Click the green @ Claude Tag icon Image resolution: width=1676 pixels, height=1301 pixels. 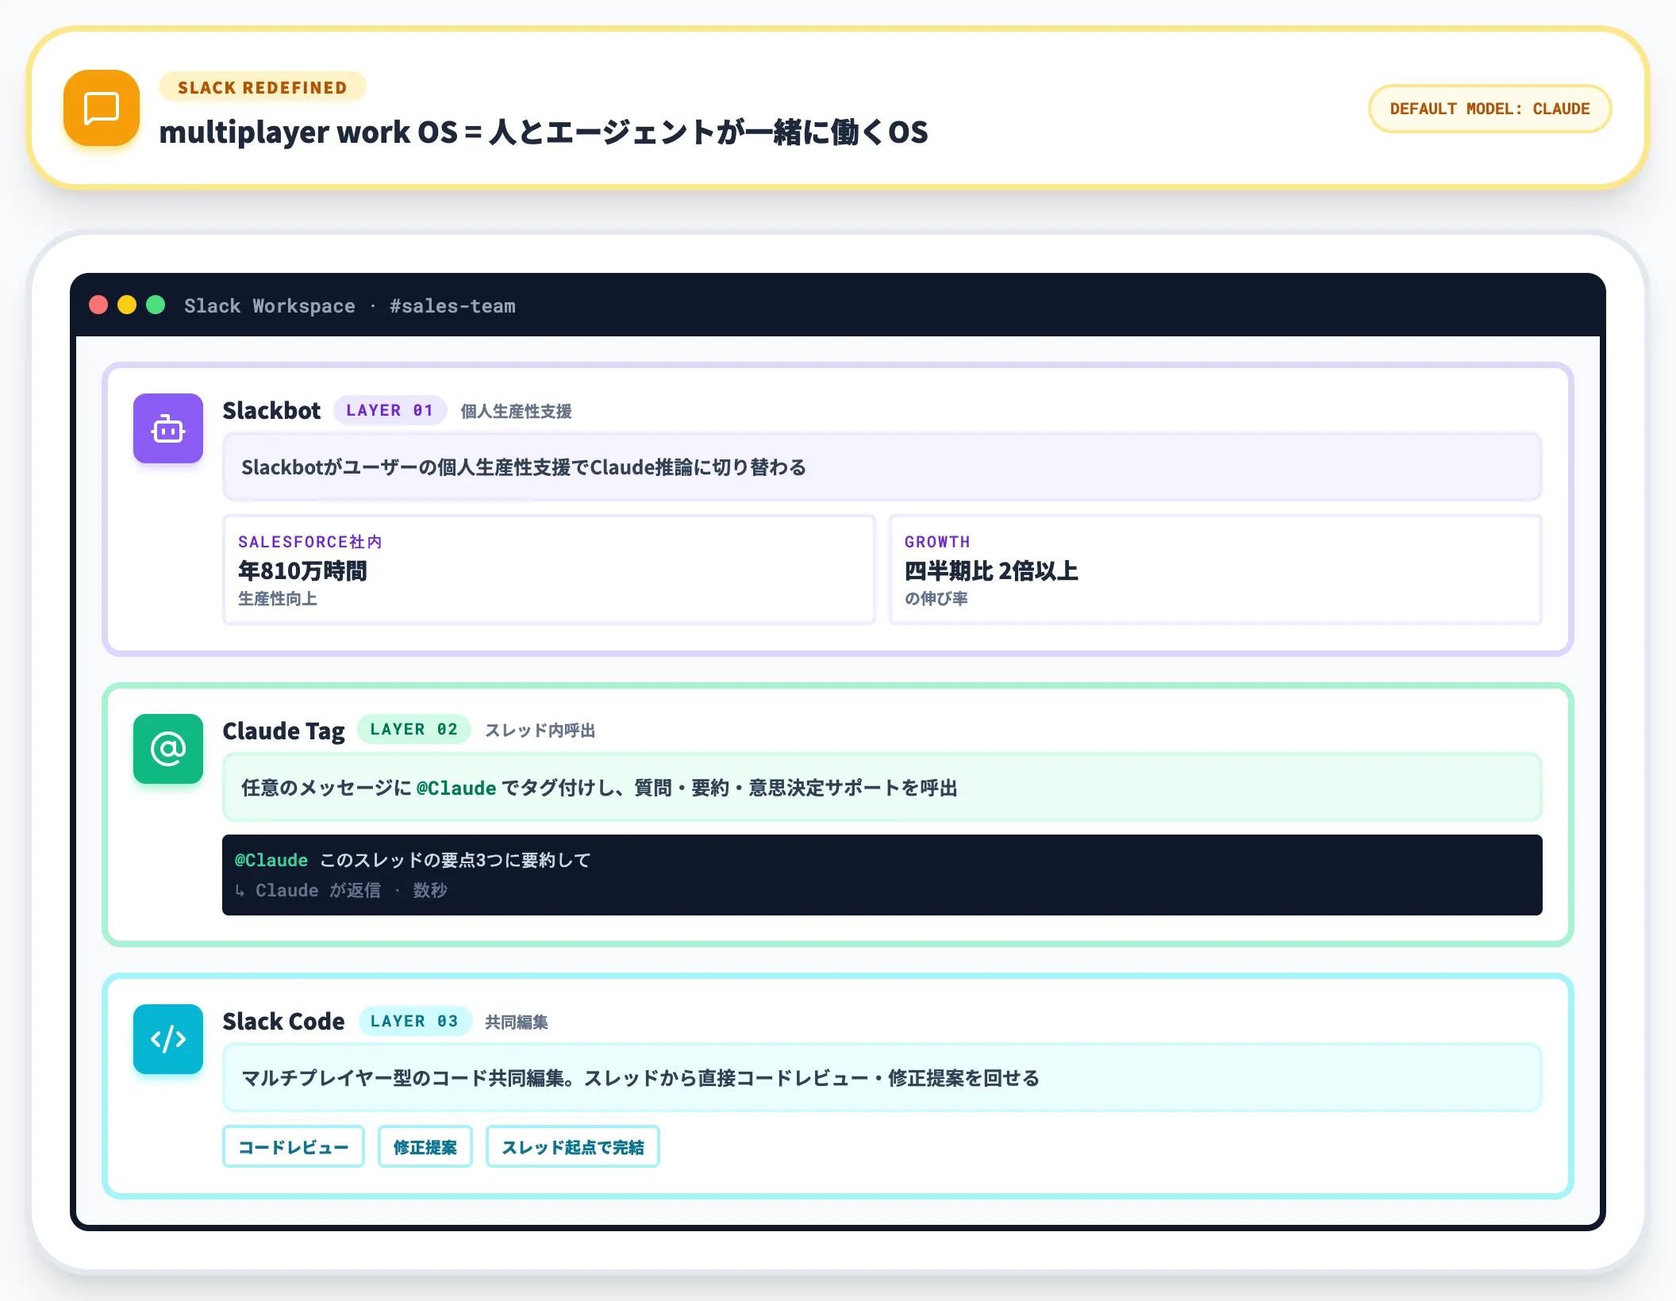tap(168, 749)
